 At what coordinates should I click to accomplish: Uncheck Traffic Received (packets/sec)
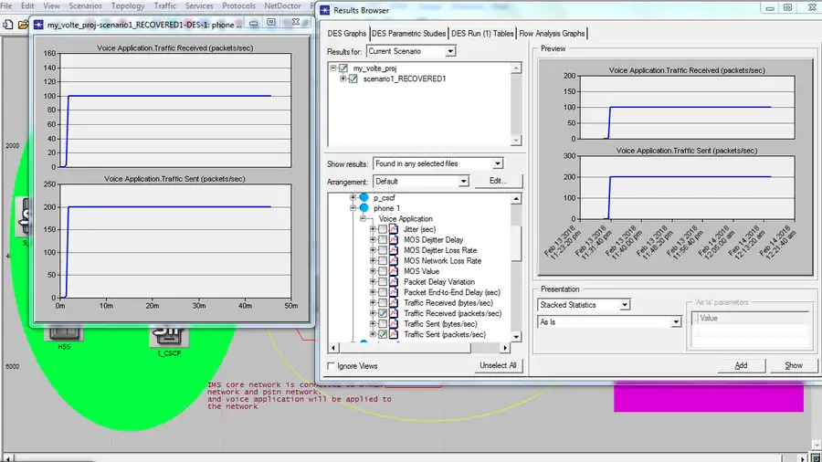(x=383, y=312)
